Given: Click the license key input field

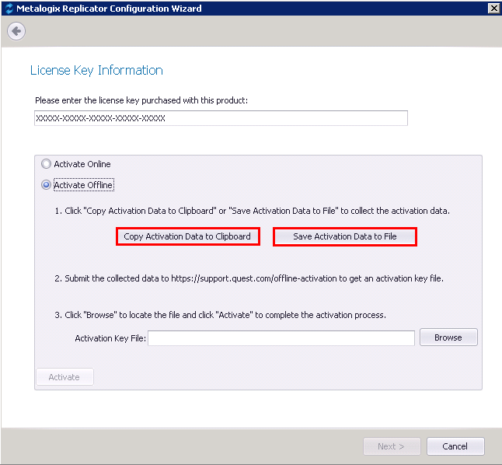Looking at the screenshot, I should tap(221, 118).
